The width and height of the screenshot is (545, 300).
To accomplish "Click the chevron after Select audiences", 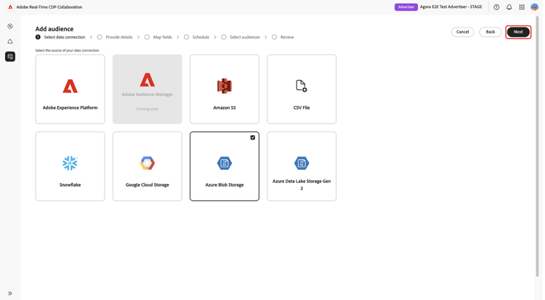I will click(266, 37).
